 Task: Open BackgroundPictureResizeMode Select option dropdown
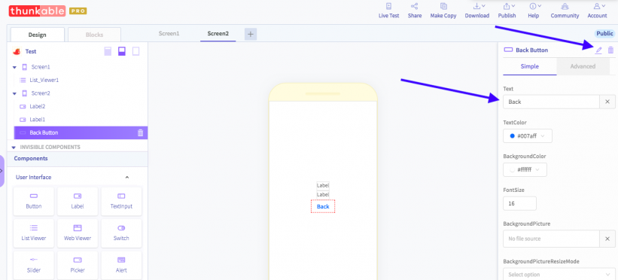click(559, 274)
